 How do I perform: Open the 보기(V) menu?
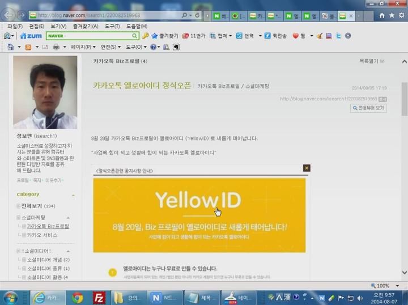(58, 26)
